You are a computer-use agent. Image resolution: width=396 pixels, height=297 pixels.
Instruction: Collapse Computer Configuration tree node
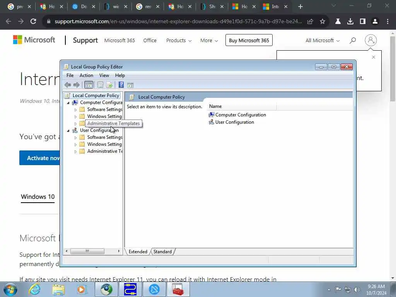click(68, 103)
